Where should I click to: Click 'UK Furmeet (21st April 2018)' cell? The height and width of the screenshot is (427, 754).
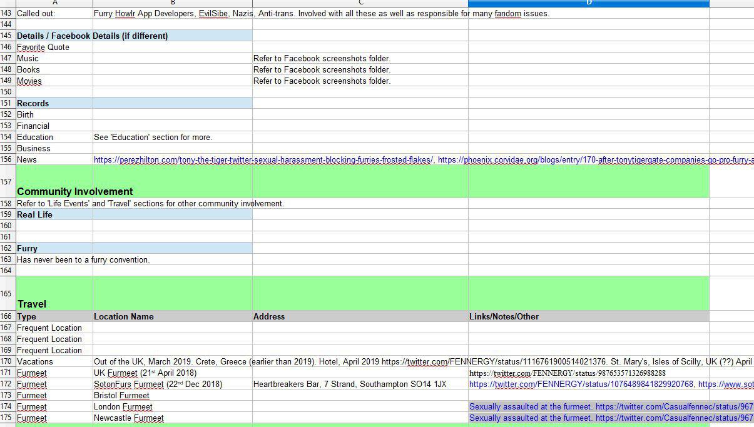point(173,373)
